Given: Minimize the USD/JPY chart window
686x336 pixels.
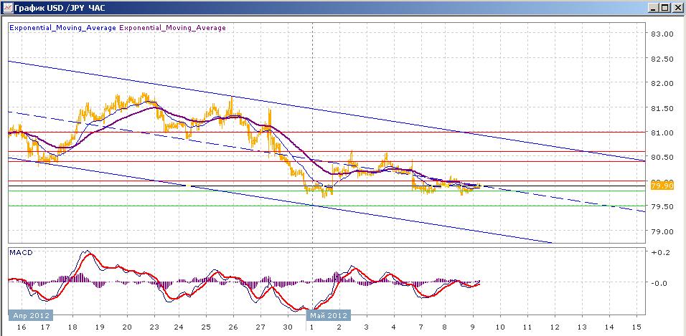Looking at the screenshot, I should click(x=654, y=8).
